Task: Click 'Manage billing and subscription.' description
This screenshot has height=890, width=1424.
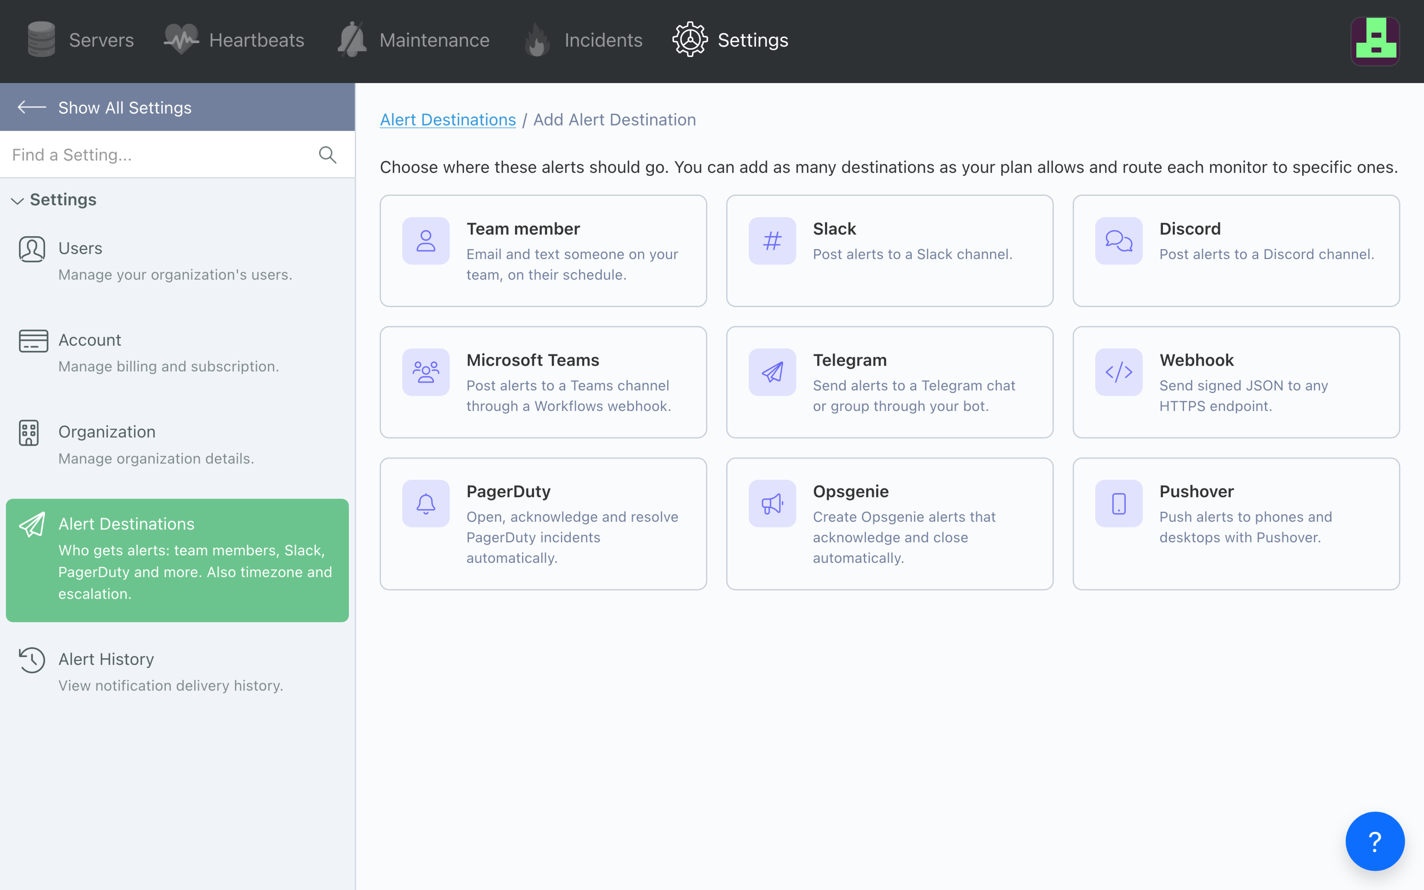Action: point(169,366)
